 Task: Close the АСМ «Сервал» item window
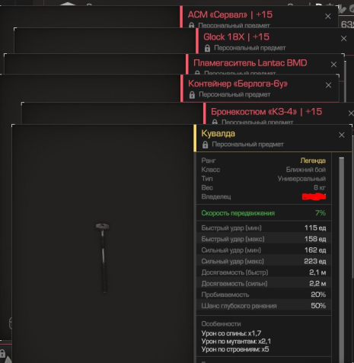point(328,16)
